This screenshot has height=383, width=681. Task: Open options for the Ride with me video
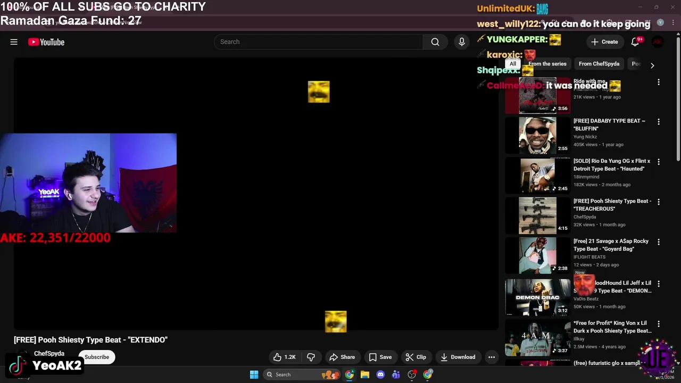[659, 82]
